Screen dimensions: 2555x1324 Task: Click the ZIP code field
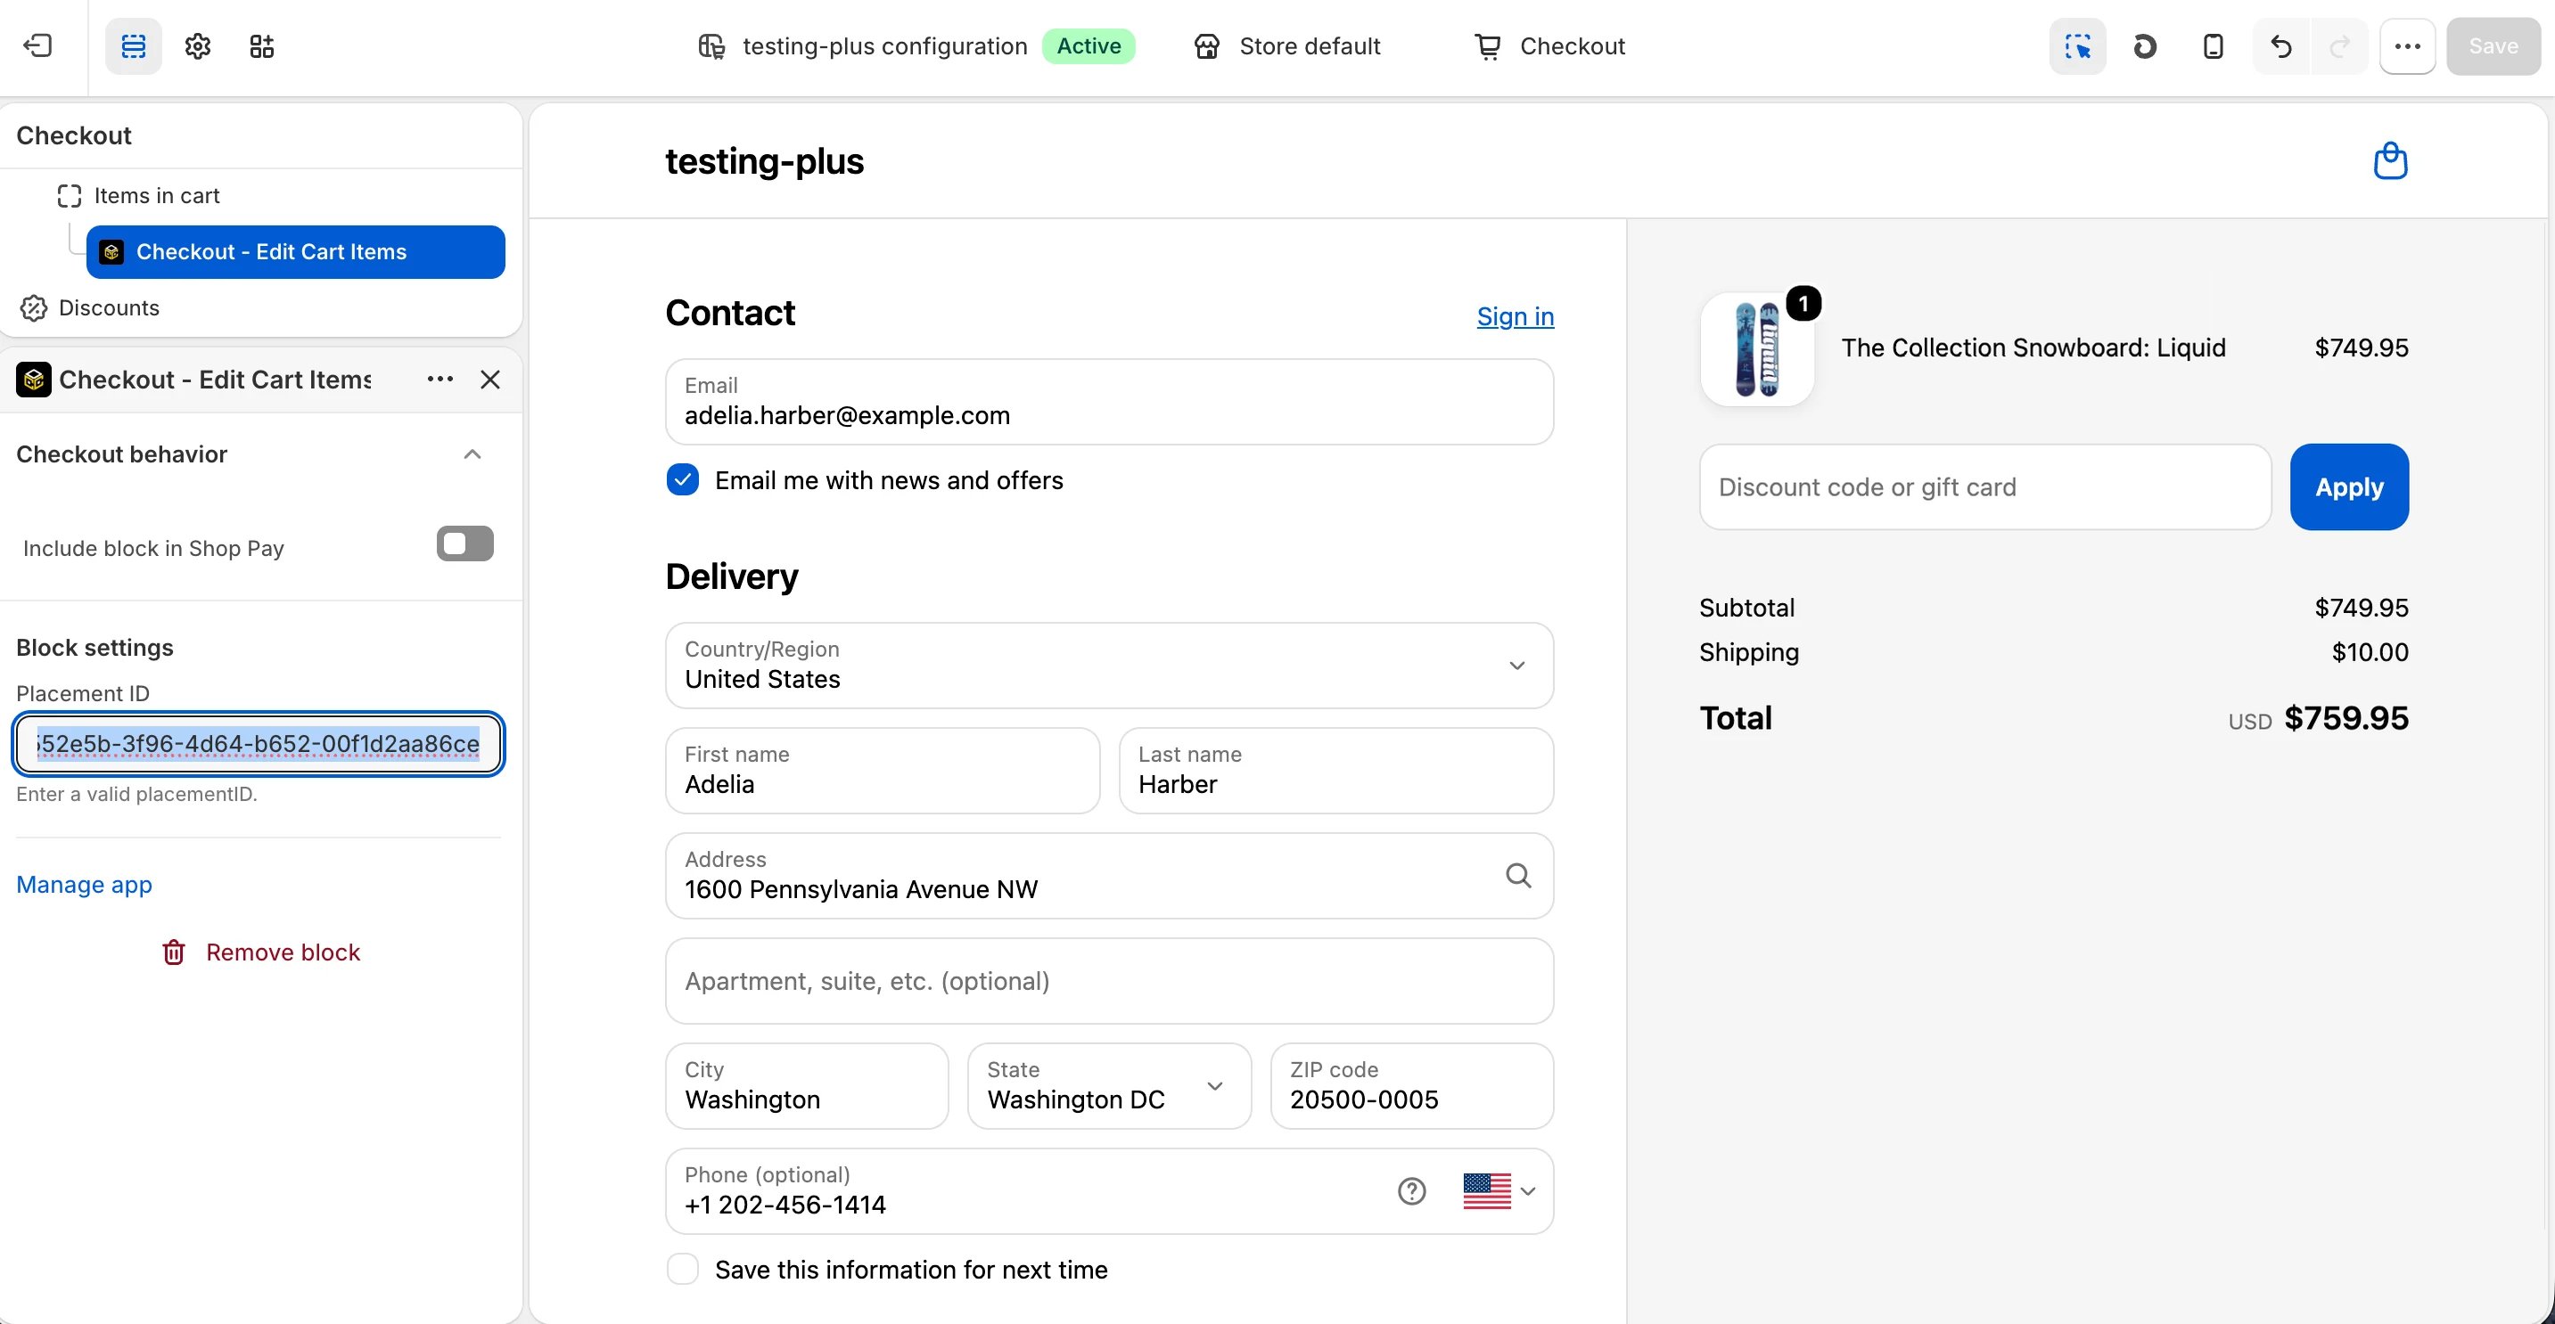point(1411,1085)
